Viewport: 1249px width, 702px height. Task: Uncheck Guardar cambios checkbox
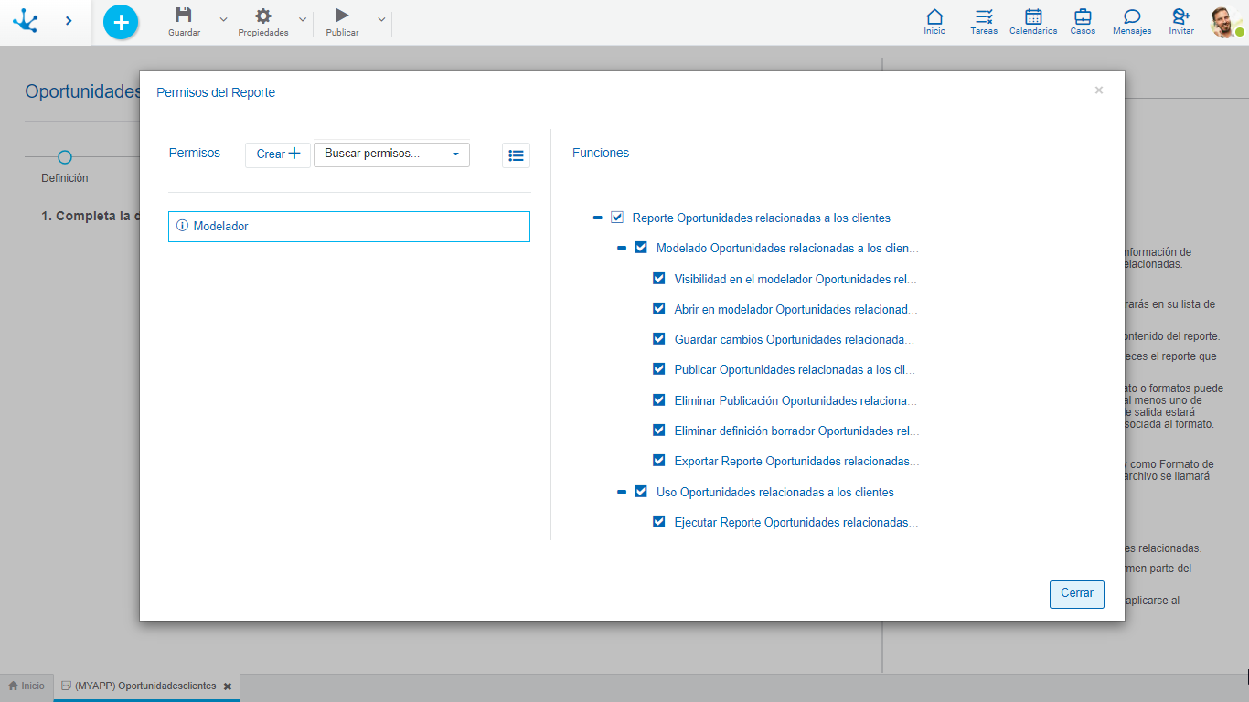pyautogui.click(x=659, y=339)
